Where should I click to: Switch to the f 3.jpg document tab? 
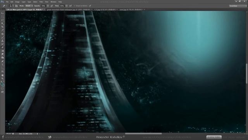105,9
